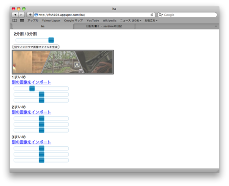This screenshot has width=229, height=186.
Task: Open a new tab with plus icon
Action: point(216,26)
